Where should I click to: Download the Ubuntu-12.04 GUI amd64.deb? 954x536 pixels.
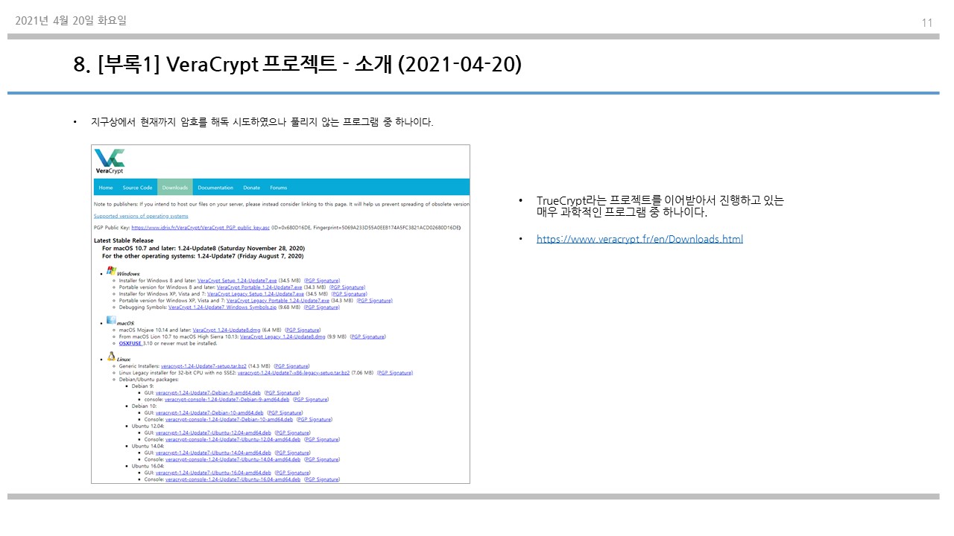pos(213,433)
